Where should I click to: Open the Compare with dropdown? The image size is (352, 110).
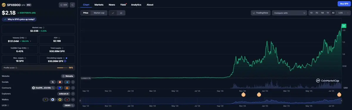point(289,13)
